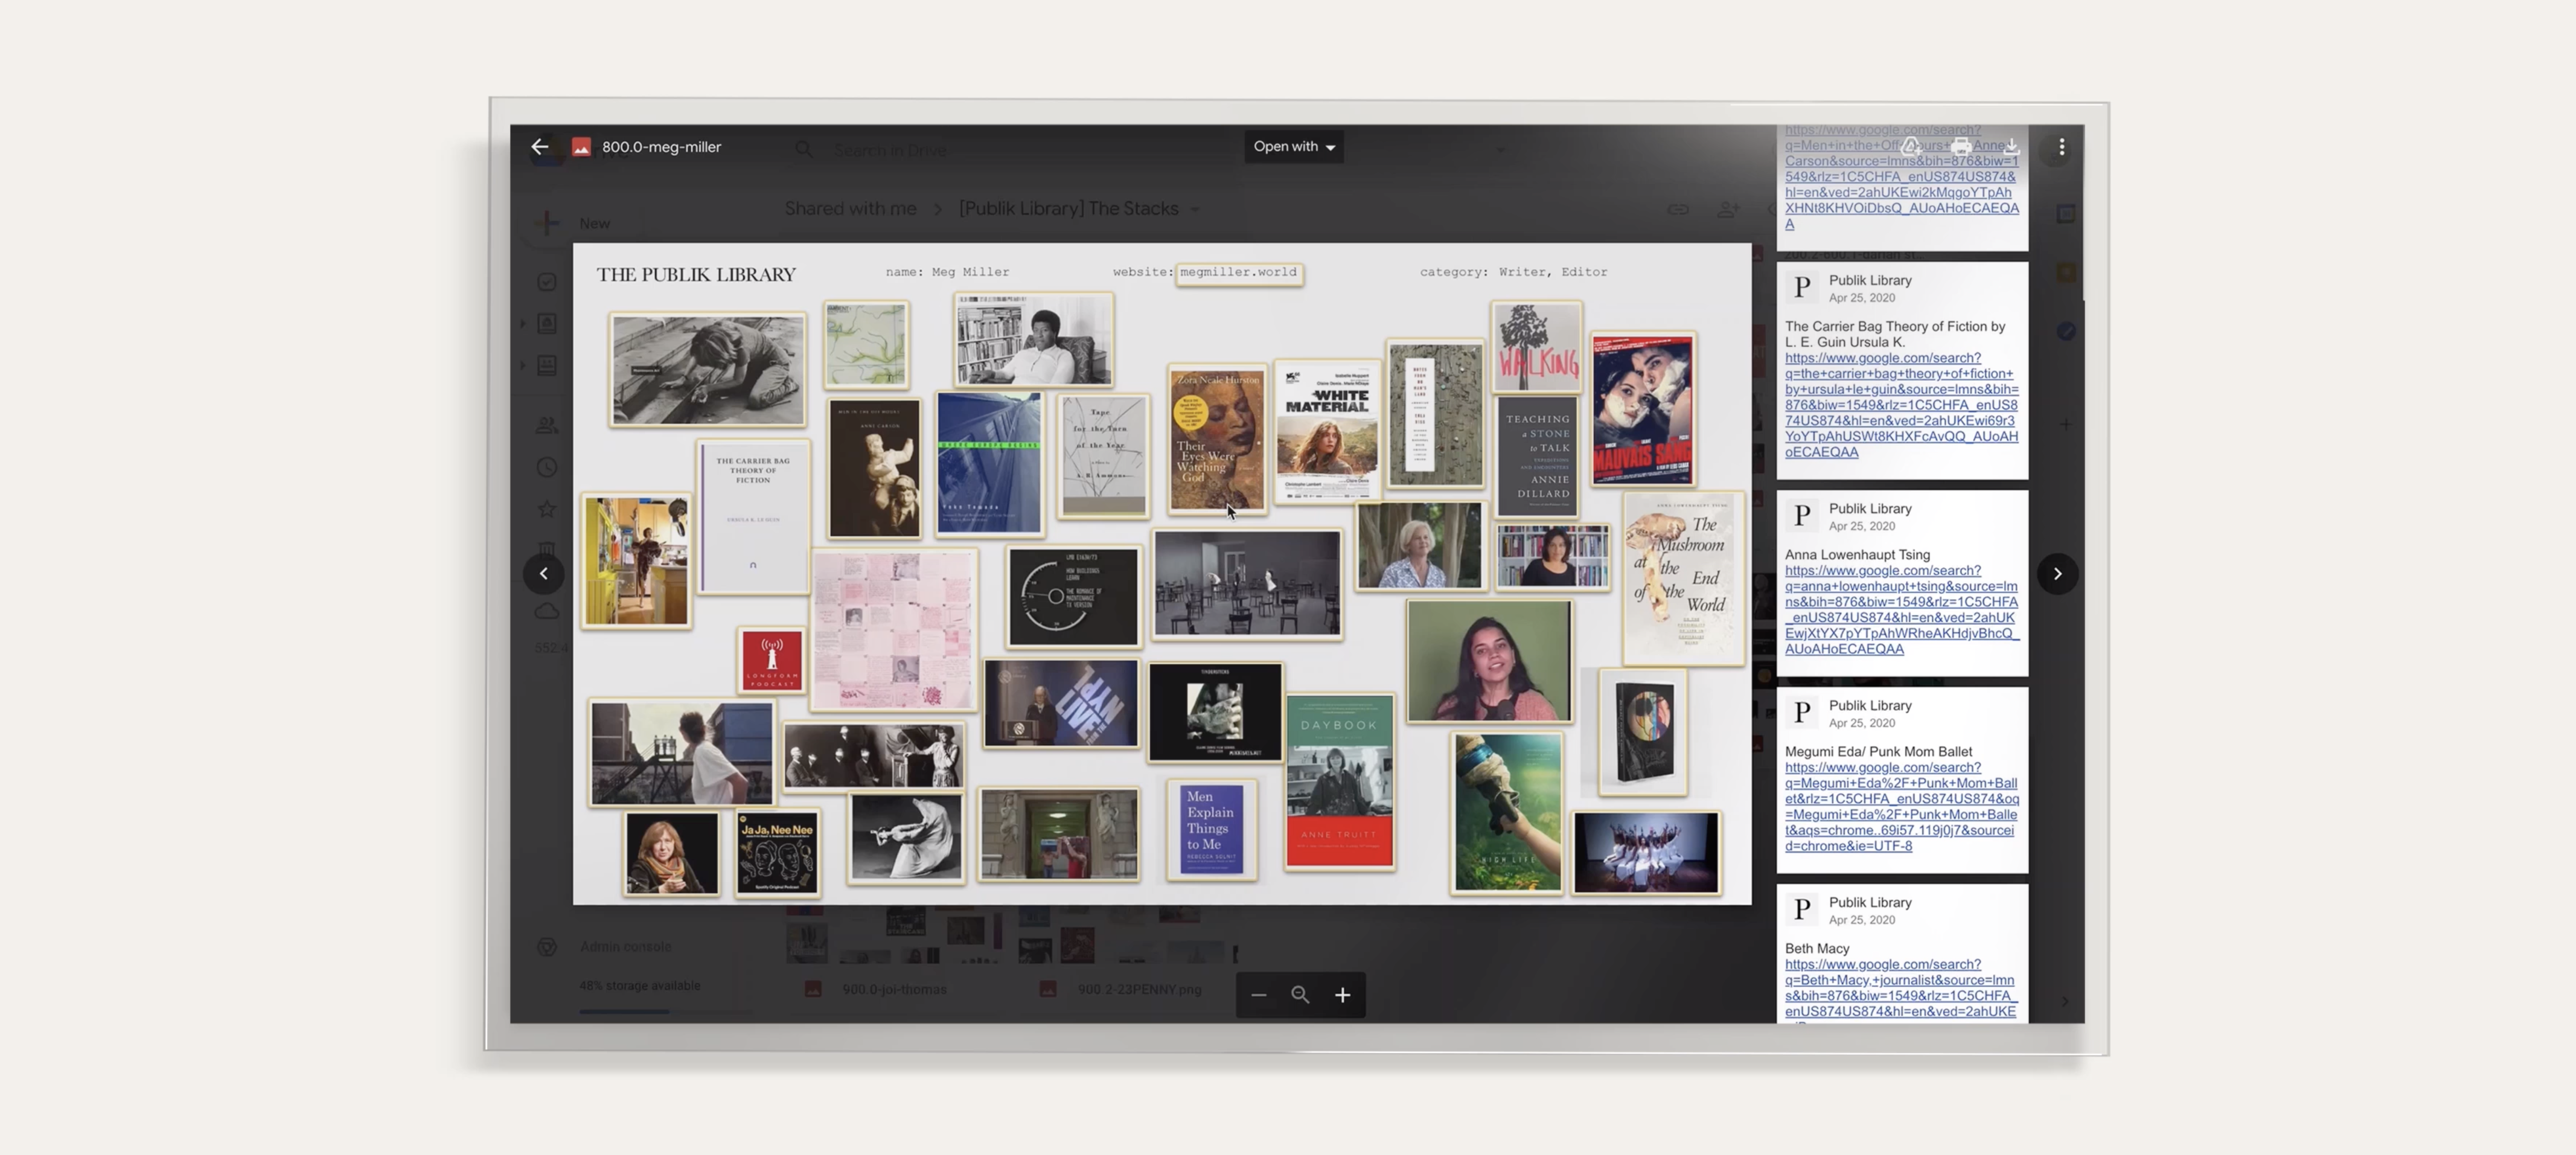Screen dimensions: 2576x1155
Task: Go to next file with right chevron
Action: point(2057,573)
